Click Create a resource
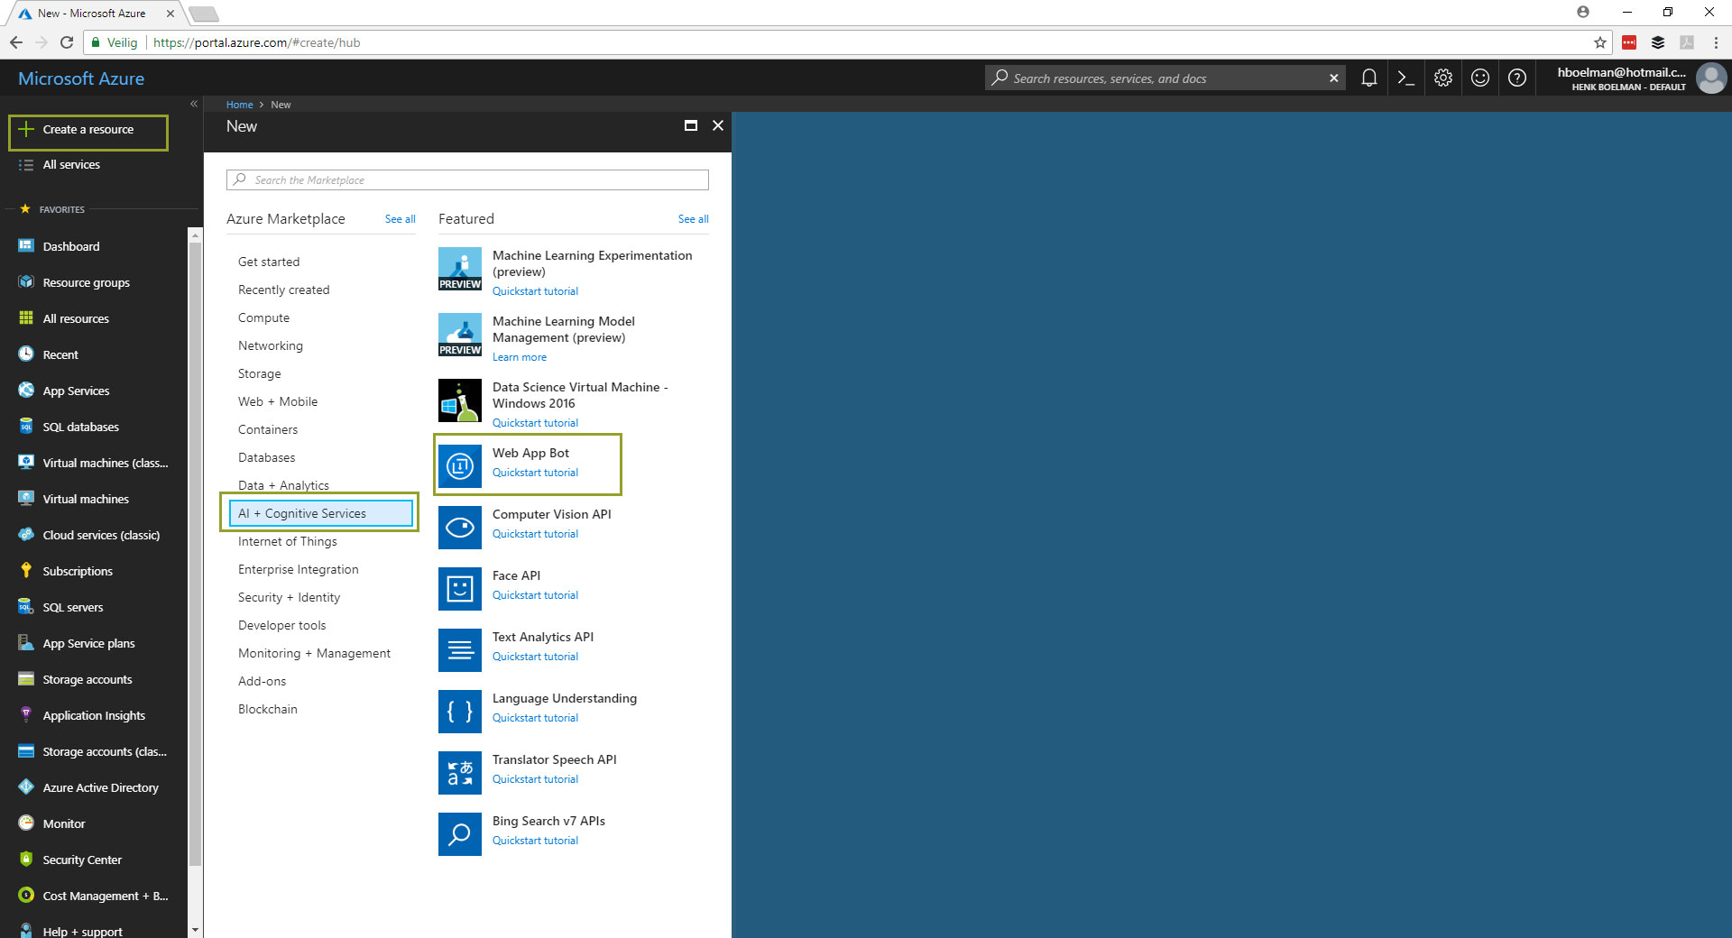Viewport: 1732px width, 938px height. pyautogui.click(x=88, y=130)
